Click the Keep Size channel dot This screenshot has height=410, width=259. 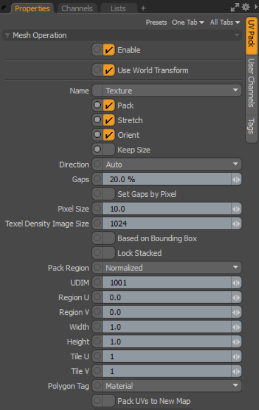click(x=97, y=150)
